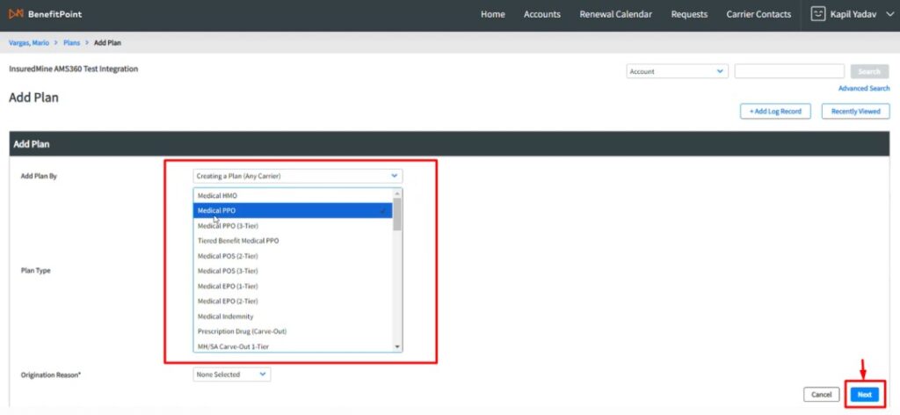
Task: Expand the Add Plan By dropdown
Action: click(x=297, y=176)
